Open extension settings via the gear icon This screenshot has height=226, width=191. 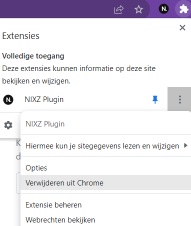click(8, 125)
